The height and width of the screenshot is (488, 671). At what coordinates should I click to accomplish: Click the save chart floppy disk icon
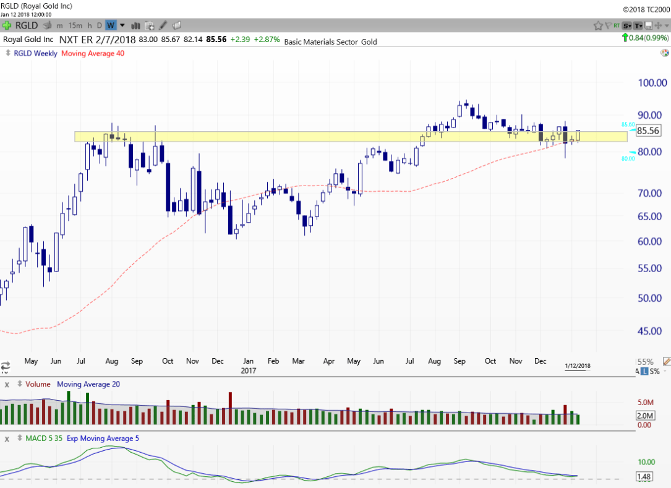click(x=649, y=25)
